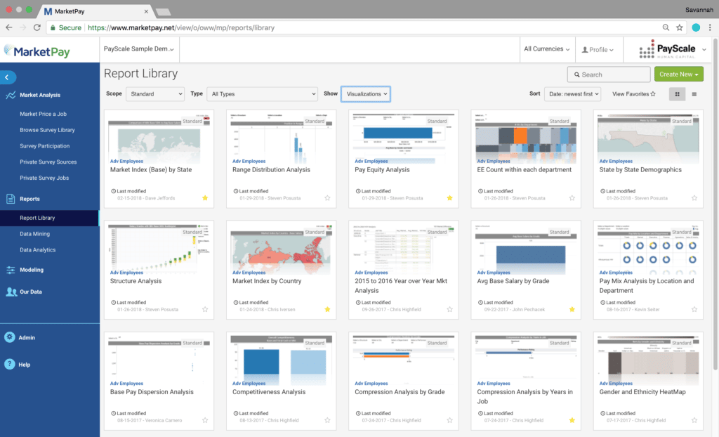Unfavorite Market Index (Base) by State

[x=205, y=198]
